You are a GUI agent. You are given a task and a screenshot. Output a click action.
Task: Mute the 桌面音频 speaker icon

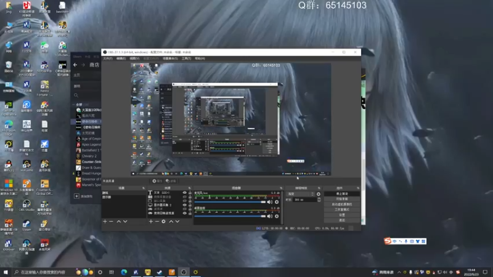pos(270,216)
